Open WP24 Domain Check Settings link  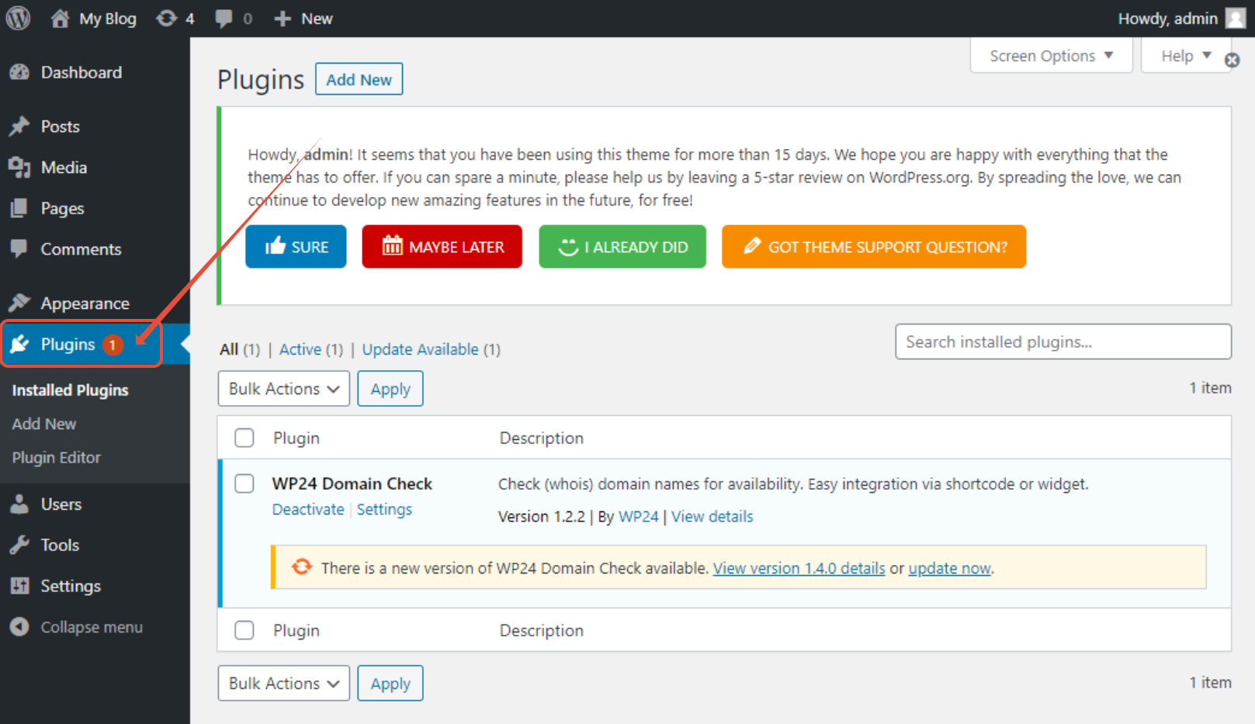click(384, 509)
